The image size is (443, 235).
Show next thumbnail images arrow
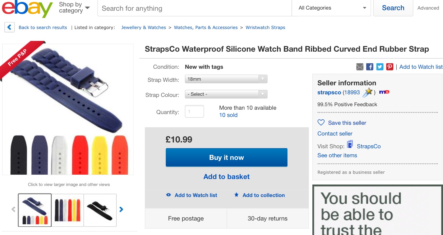click(121, 209)
